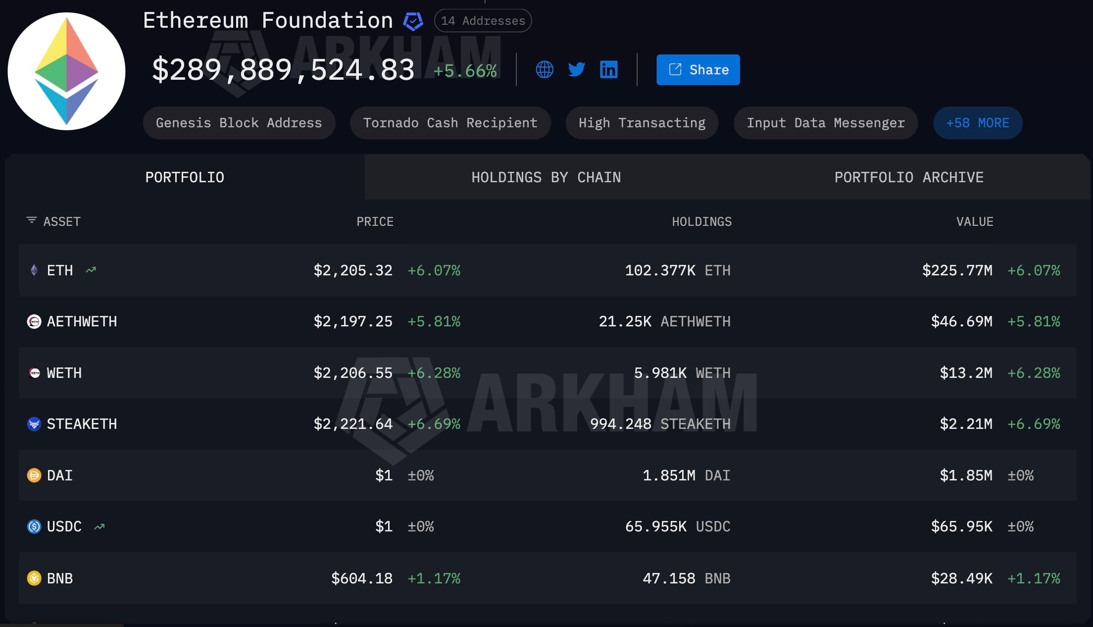Screen dimensions: 1093x627
Task: Click the Tornado Cash Recipient tag
Action: pyautogui.click(x=450, y=123)
